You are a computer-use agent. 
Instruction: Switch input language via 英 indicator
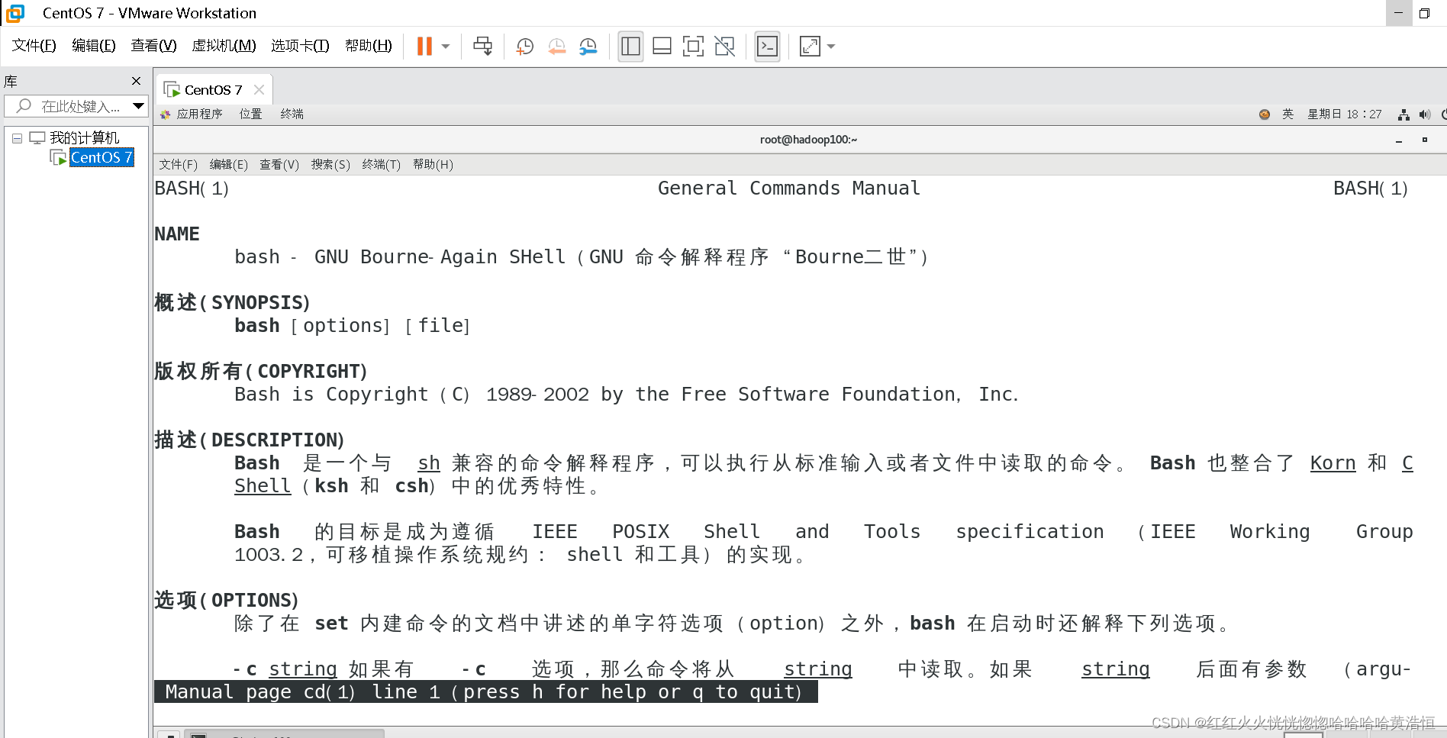(x=1288, y=114)
